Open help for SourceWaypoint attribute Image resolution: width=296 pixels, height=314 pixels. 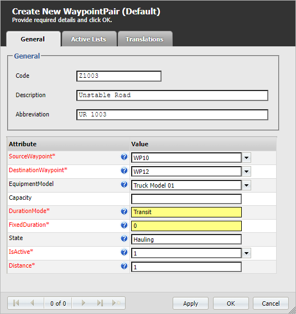click(124, 157)
